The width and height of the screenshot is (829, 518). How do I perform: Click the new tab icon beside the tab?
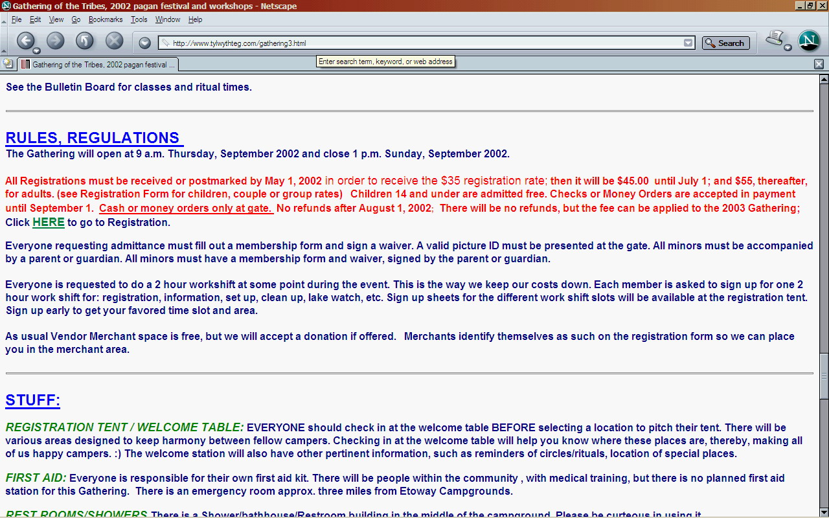coord(8,64)
